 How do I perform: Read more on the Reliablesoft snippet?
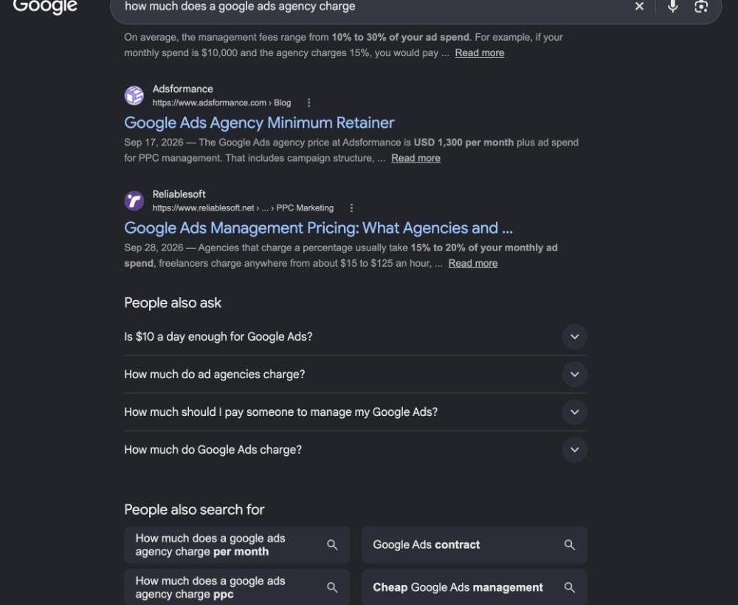pyautogui.click(x=473, y=264)
